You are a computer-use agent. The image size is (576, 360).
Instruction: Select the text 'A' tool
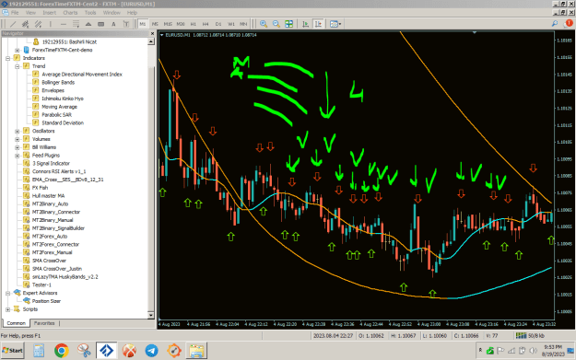pos(113,24)
